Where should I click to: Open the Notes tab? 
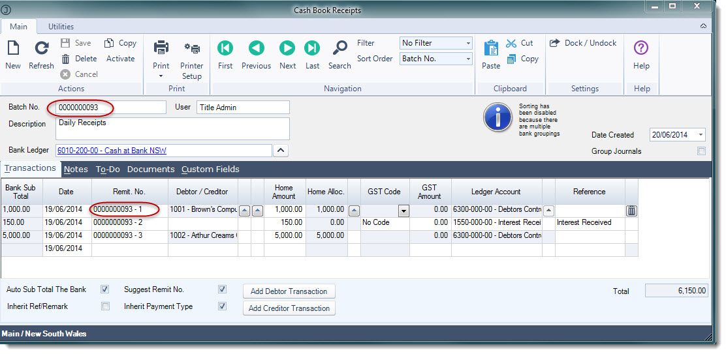click(76, 169)
